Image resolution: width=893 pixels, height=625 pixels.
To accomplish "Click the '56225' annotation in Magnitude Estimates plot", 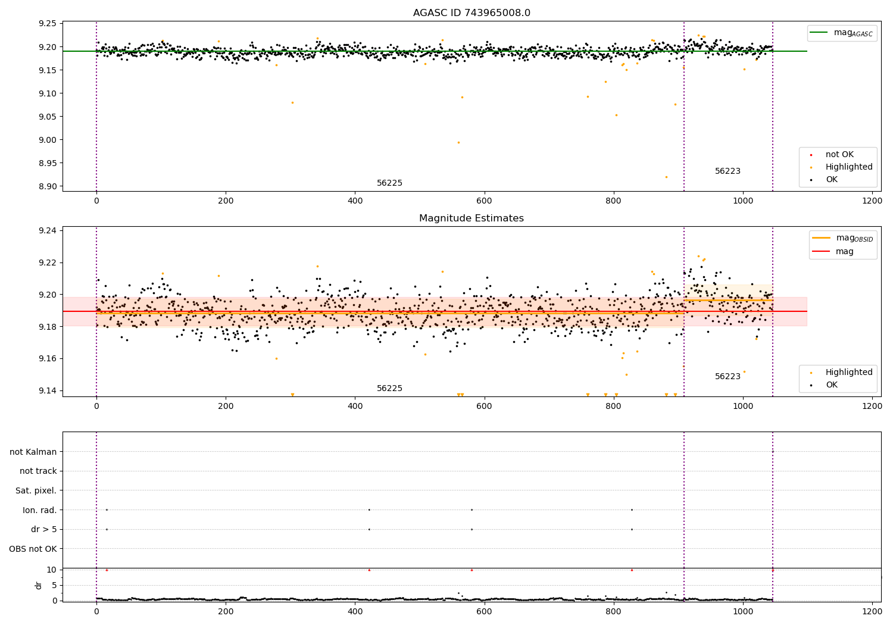I will (389, 389).
